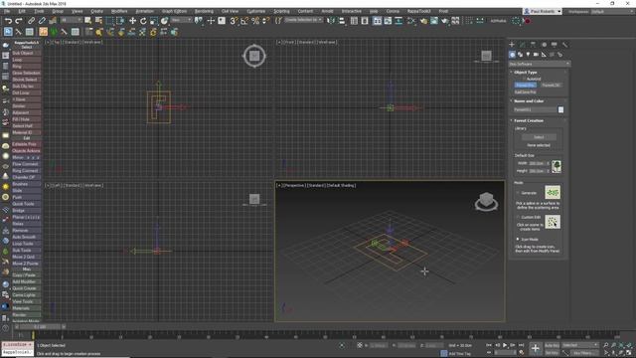Select Geometry category icon in Create panel
This screenshot has width=636, height=358.
pos(513,55)
